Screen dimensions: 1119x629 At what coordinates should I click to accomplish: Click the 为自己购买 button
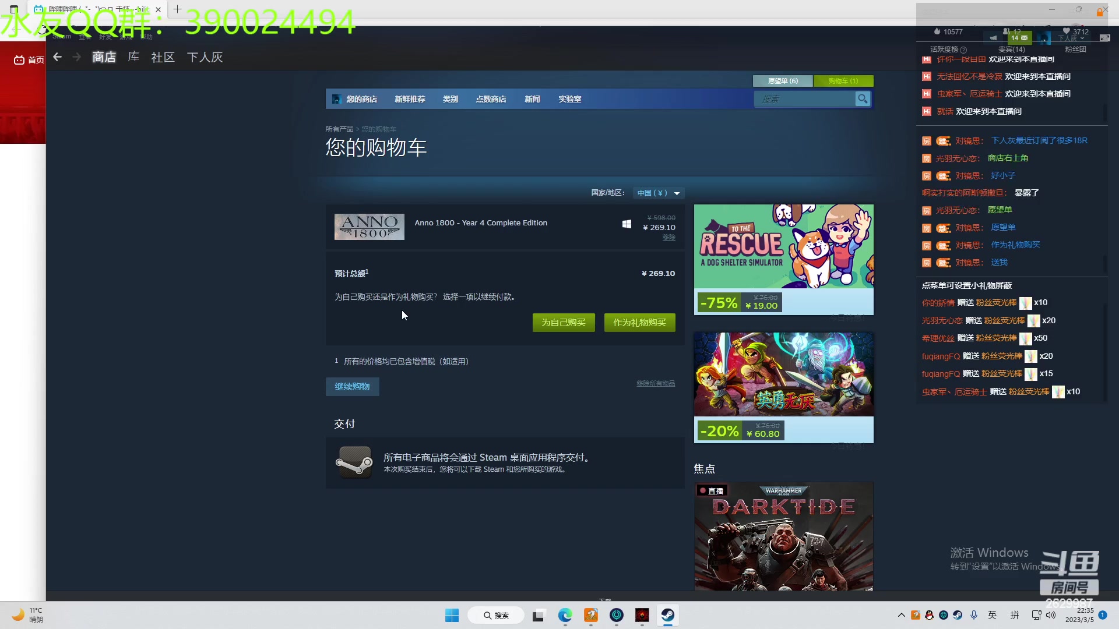click(x=563, y=323)
